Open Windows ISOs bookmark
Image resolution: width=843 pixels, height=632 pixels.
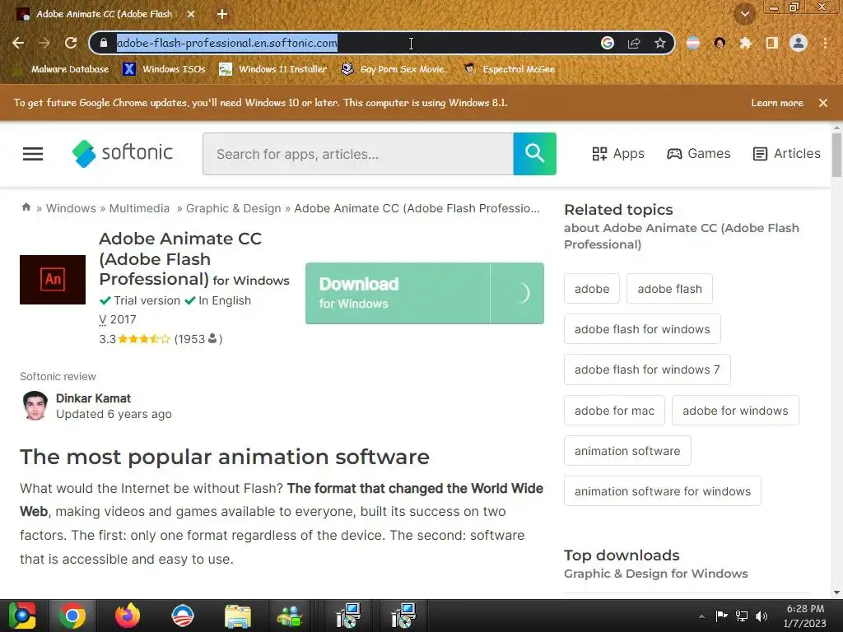pyautogui.click(x=164, y=69)
